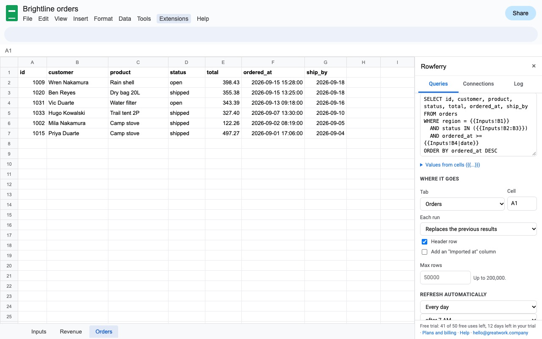Switch to the Revenue sheet tab
The width and height of the screenshot is (542, 339).
(x=71, y=331)
